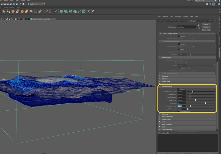Switch to the bifrostLiquidContainer1 tab
Image resolution: width=221 pixels, height=154 pixels.
click(x=178, y=21)
